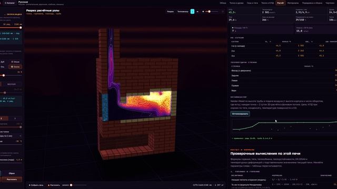Adjust the разнос slider in bottom bar

click(x=78, y=185)
